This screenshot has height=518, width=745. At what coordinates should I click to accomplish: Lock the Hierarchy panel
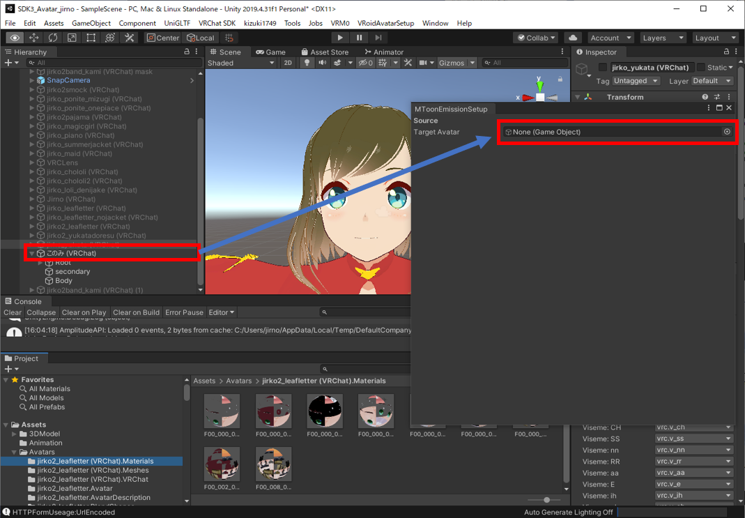click(x=187, y=52)
